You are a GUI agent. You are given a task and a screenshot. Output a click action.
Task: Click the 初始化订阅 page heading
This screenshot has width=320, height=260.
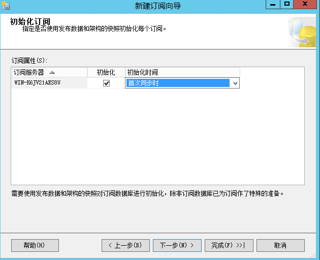[x=30, y=21]
